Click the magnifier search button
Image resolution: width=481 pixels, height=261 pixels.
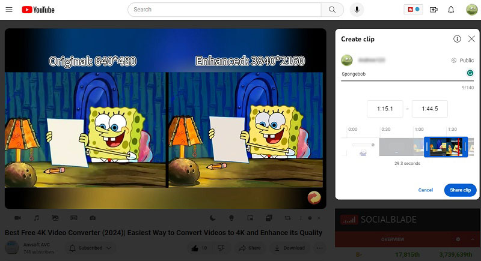tap(332, 10)
